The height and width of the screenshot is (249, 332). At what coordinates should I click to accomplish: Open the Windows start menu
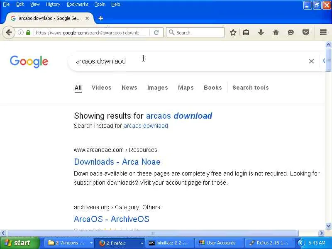(x=20, y=243)
